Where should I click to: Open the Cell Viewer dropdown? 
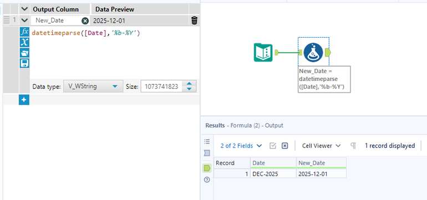click(x=321, y=146)
